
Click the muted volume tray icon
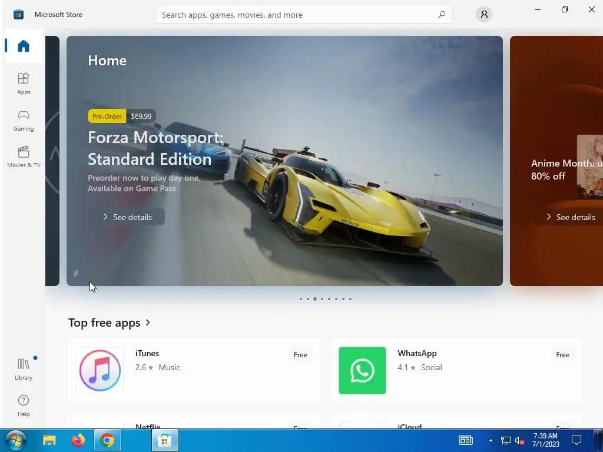[519, 440]
